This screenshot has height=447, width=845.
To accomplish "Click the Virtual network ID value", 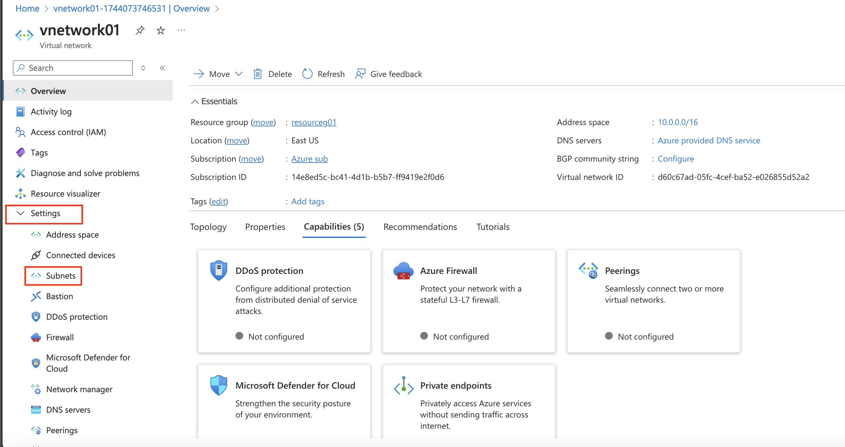I will (733, 177).
